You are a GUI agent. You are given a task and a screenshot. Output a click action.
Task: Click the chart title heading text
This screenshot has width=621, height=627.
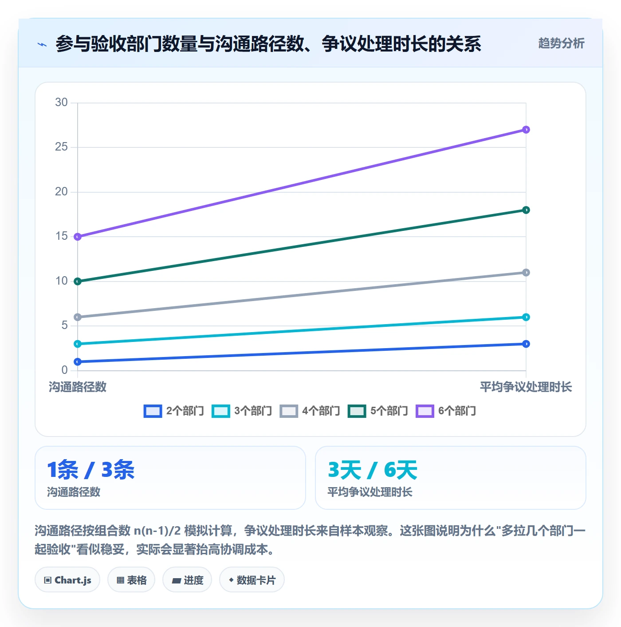coord(268,44)
